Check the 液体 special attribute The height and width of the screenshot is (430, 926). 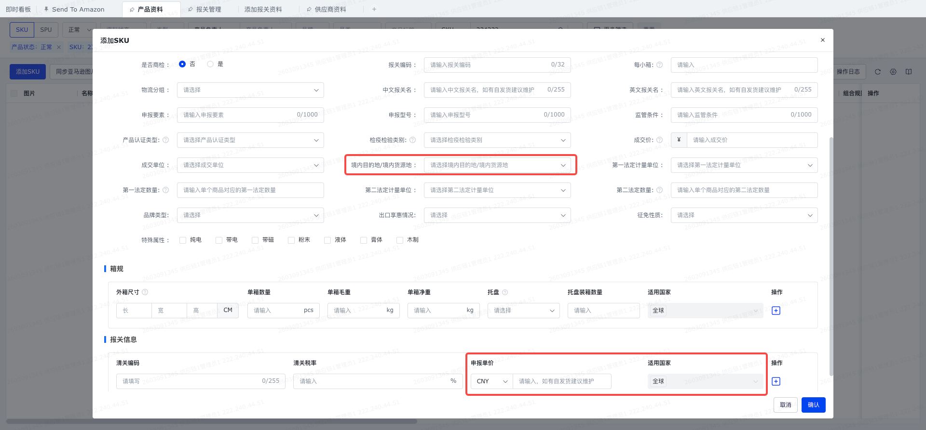(327, 240)
